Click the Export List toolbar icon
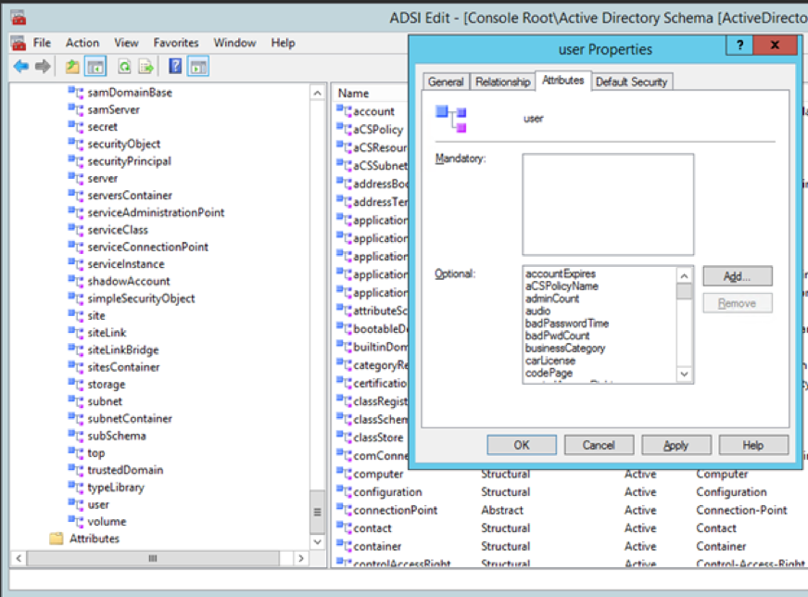This screenshot has height=597, width=808. click(146, 67)
